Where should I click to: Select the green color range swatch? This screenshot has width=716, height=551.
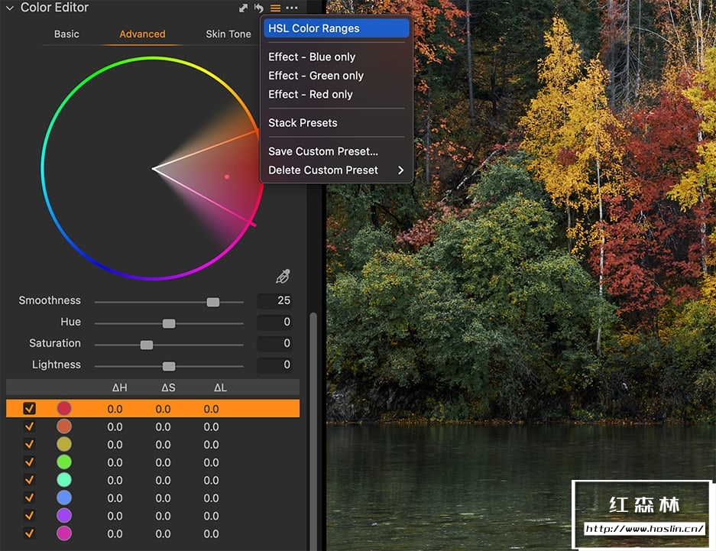tap(64, 462)
